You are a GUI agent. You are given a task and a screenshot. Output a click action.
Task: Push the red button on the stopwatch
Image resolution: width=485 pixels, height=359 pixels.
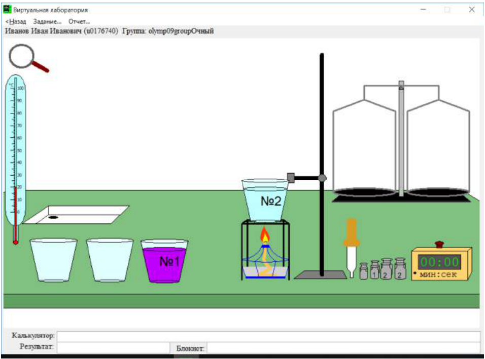click(439, 245)
